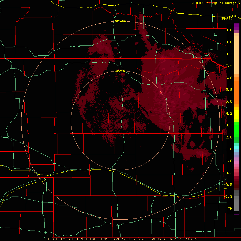The height and width of the screenshot is (241, 241).
Task: Click the 1.0 scale label
Action: [x=229, y=161]
